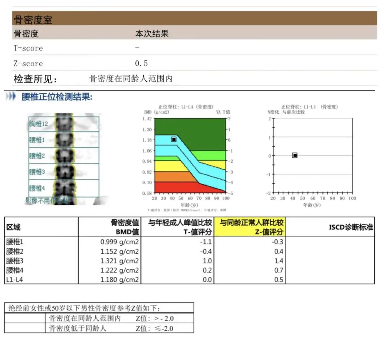Click the 腰椎4 table row label
This screenshot has height=353, width=390.
coord(15,270)
